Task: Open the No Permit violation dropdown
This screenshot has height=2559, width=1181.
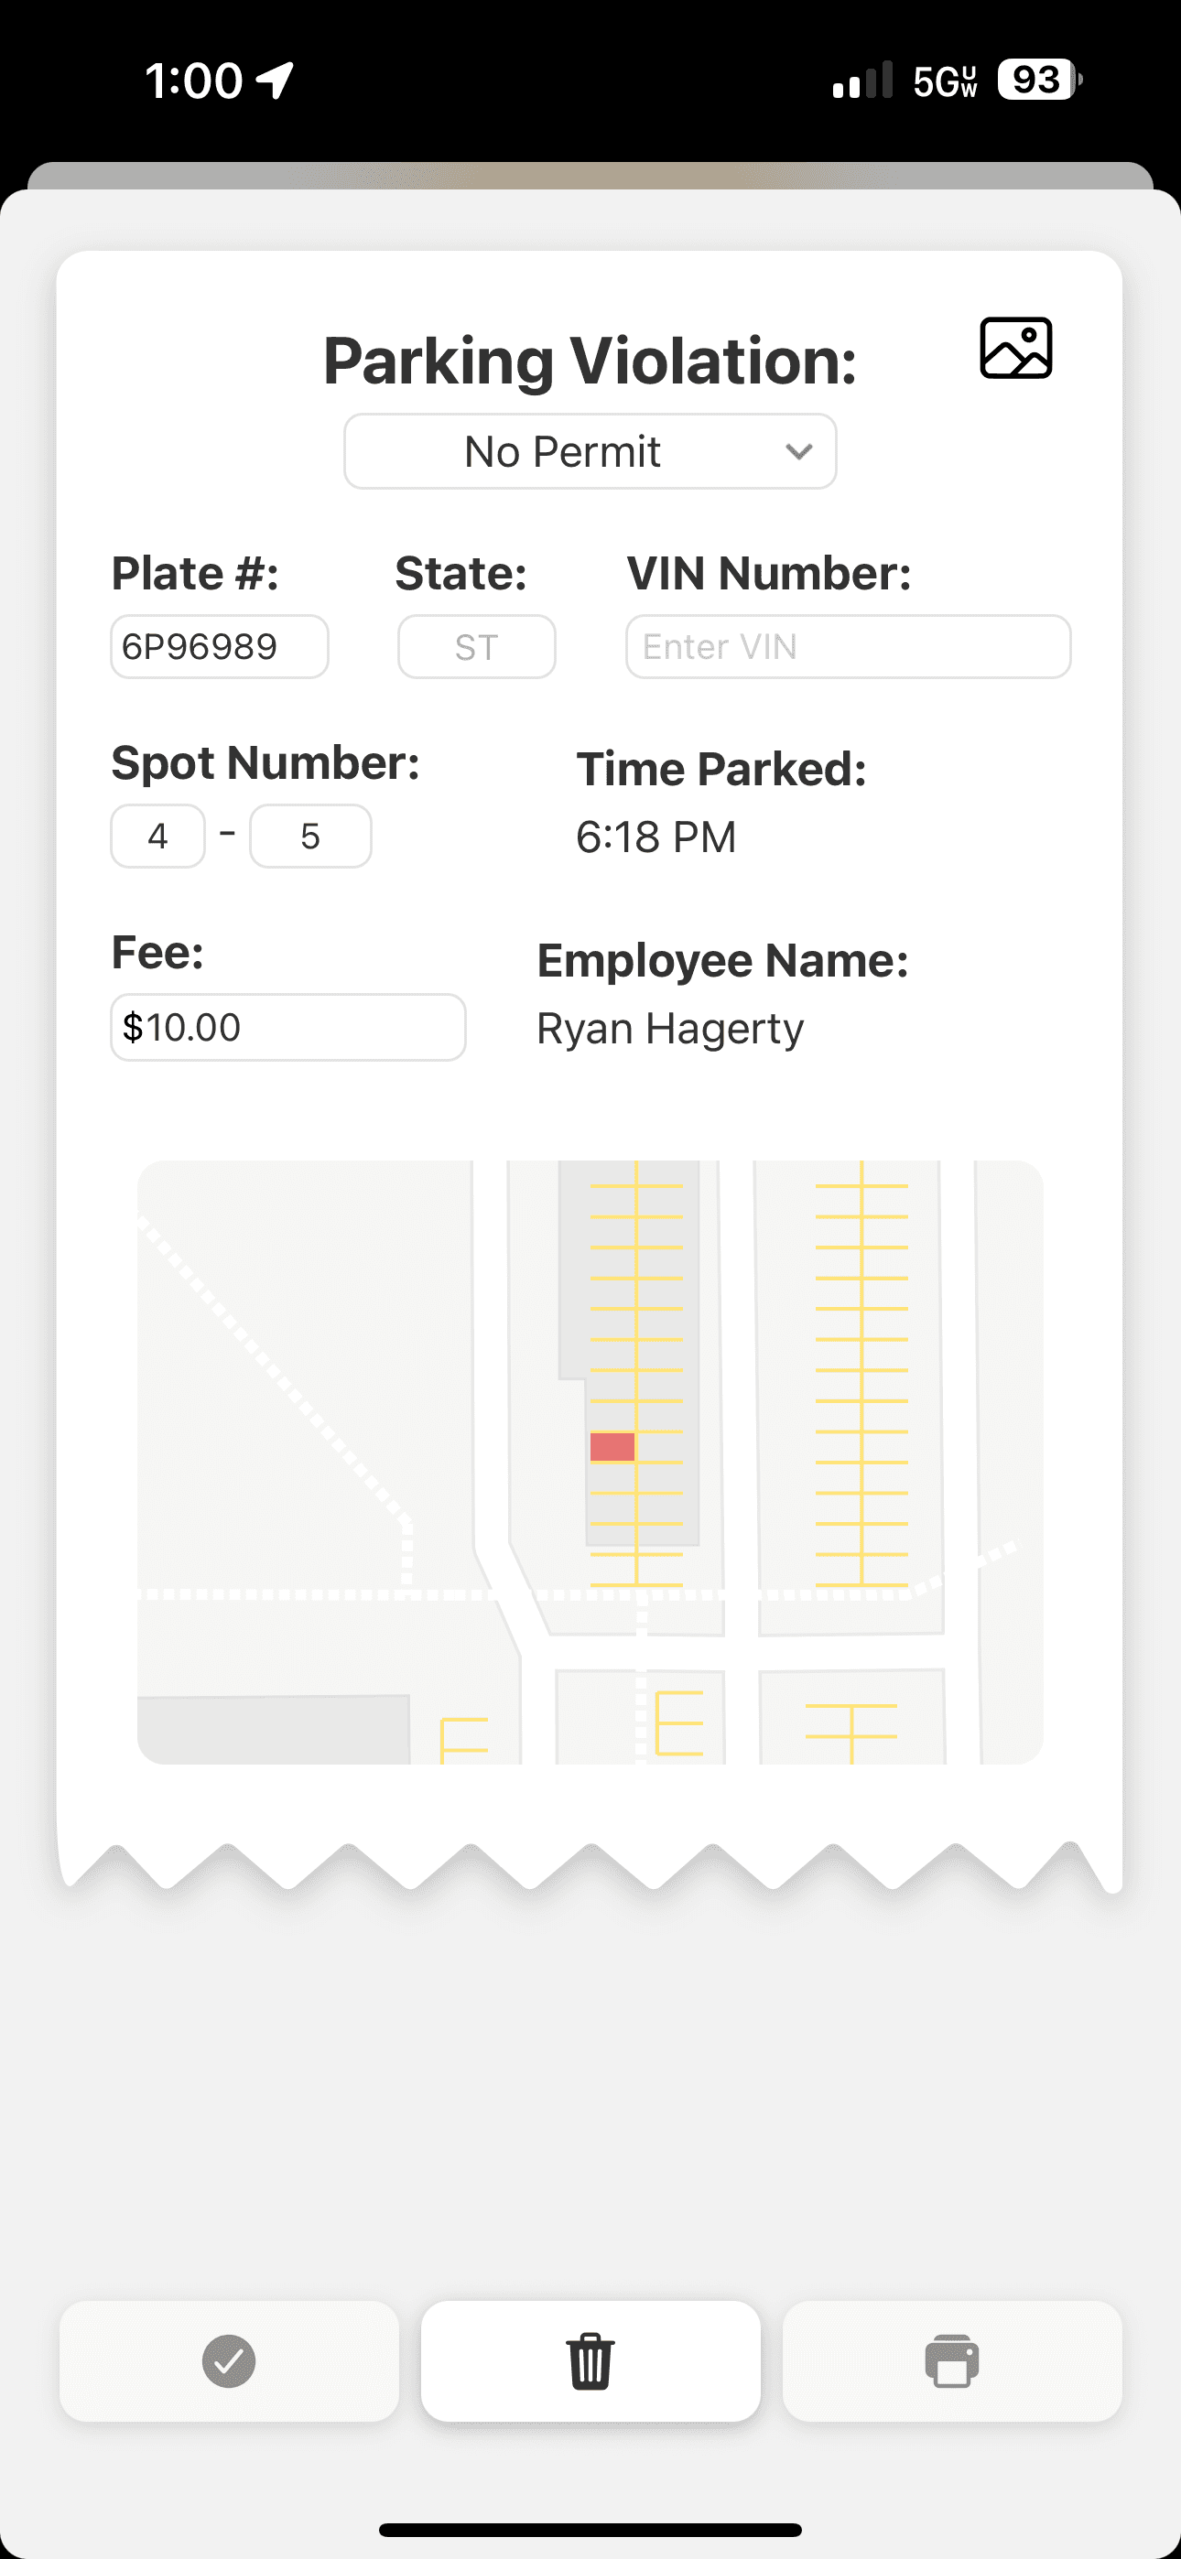Action: [563, 452]
